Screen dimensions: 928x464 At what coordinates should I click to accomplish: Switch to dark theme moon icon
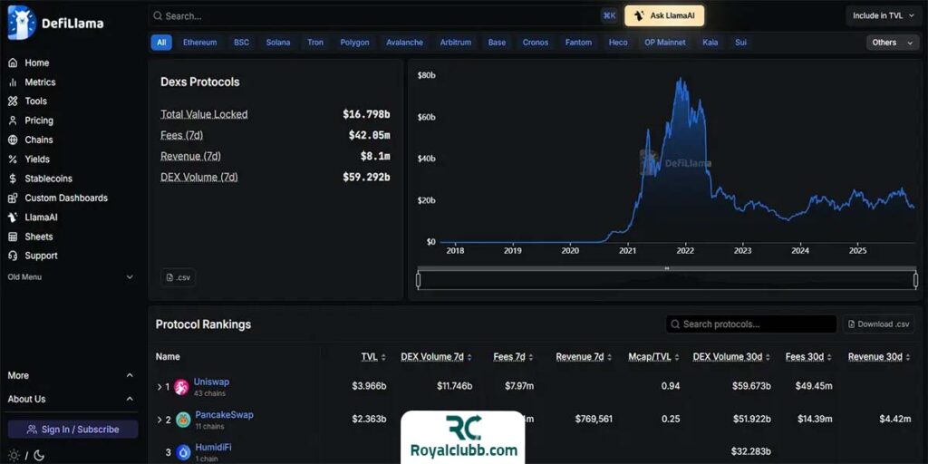[x=39, y=455]
